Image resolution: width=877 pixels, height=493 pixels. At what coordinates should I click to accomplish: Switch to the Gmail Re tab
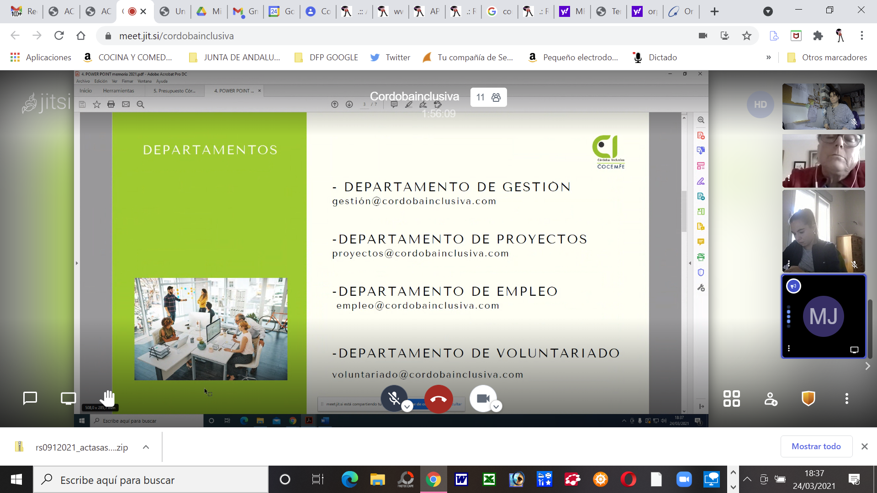pyautogui.click(x=24, y=11)
